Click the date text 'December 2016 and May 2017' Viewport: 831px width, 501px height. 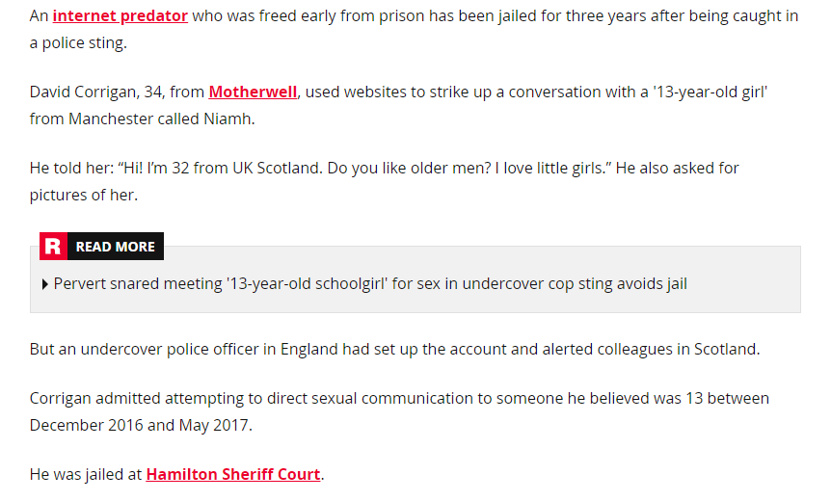click(139, 425)
